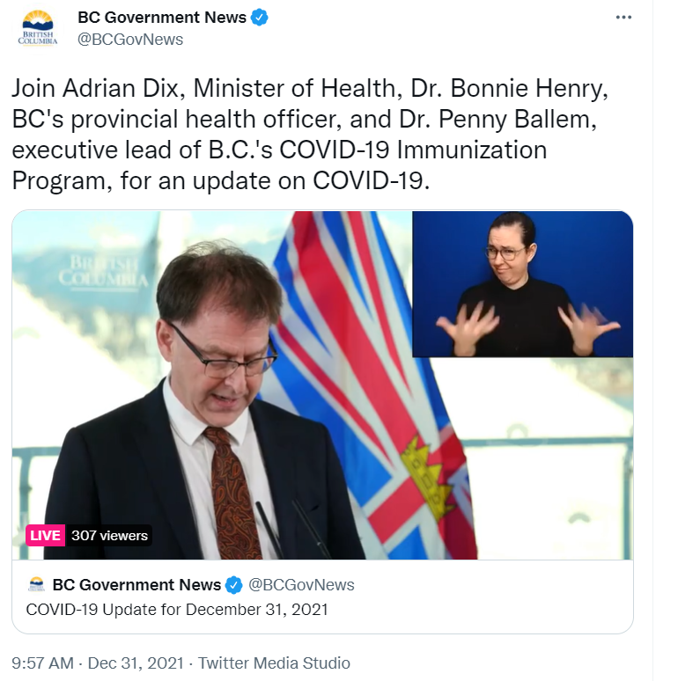Click the sign language interpreter inset
The image size is (678, 681).
click(522, 283)
